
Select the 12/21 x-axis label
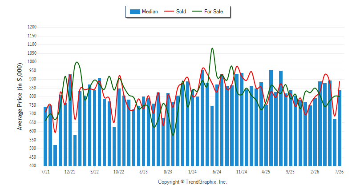pos(70,172)
